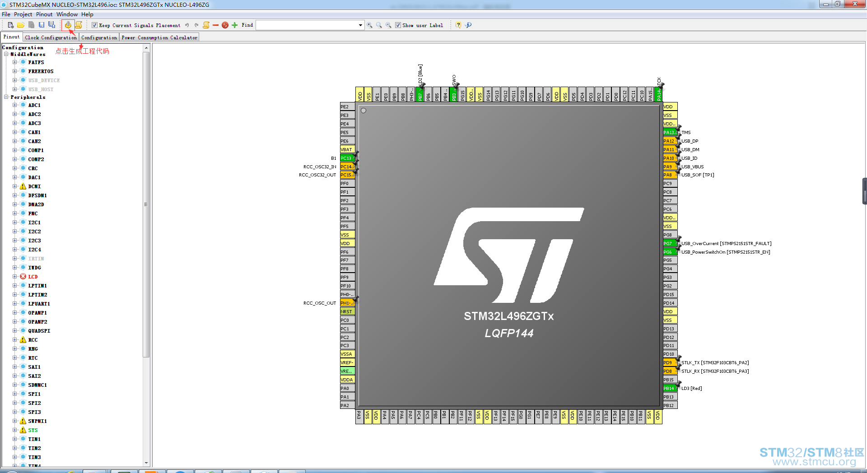Expand the SPI1 peripheral node
The width and height of the screenshot is (867, 473).
point(14,394)
